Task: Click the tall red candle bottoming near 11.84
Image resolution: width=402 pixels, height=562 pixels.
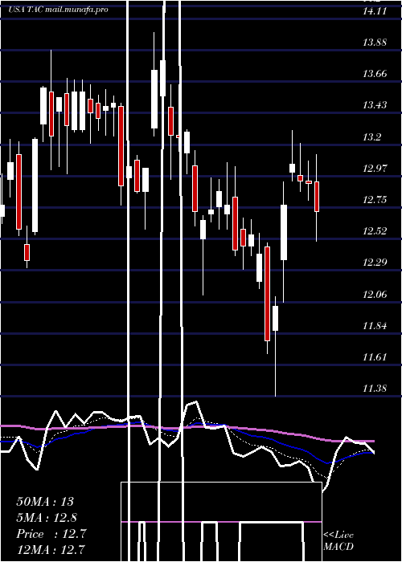Action: point(267,294)
